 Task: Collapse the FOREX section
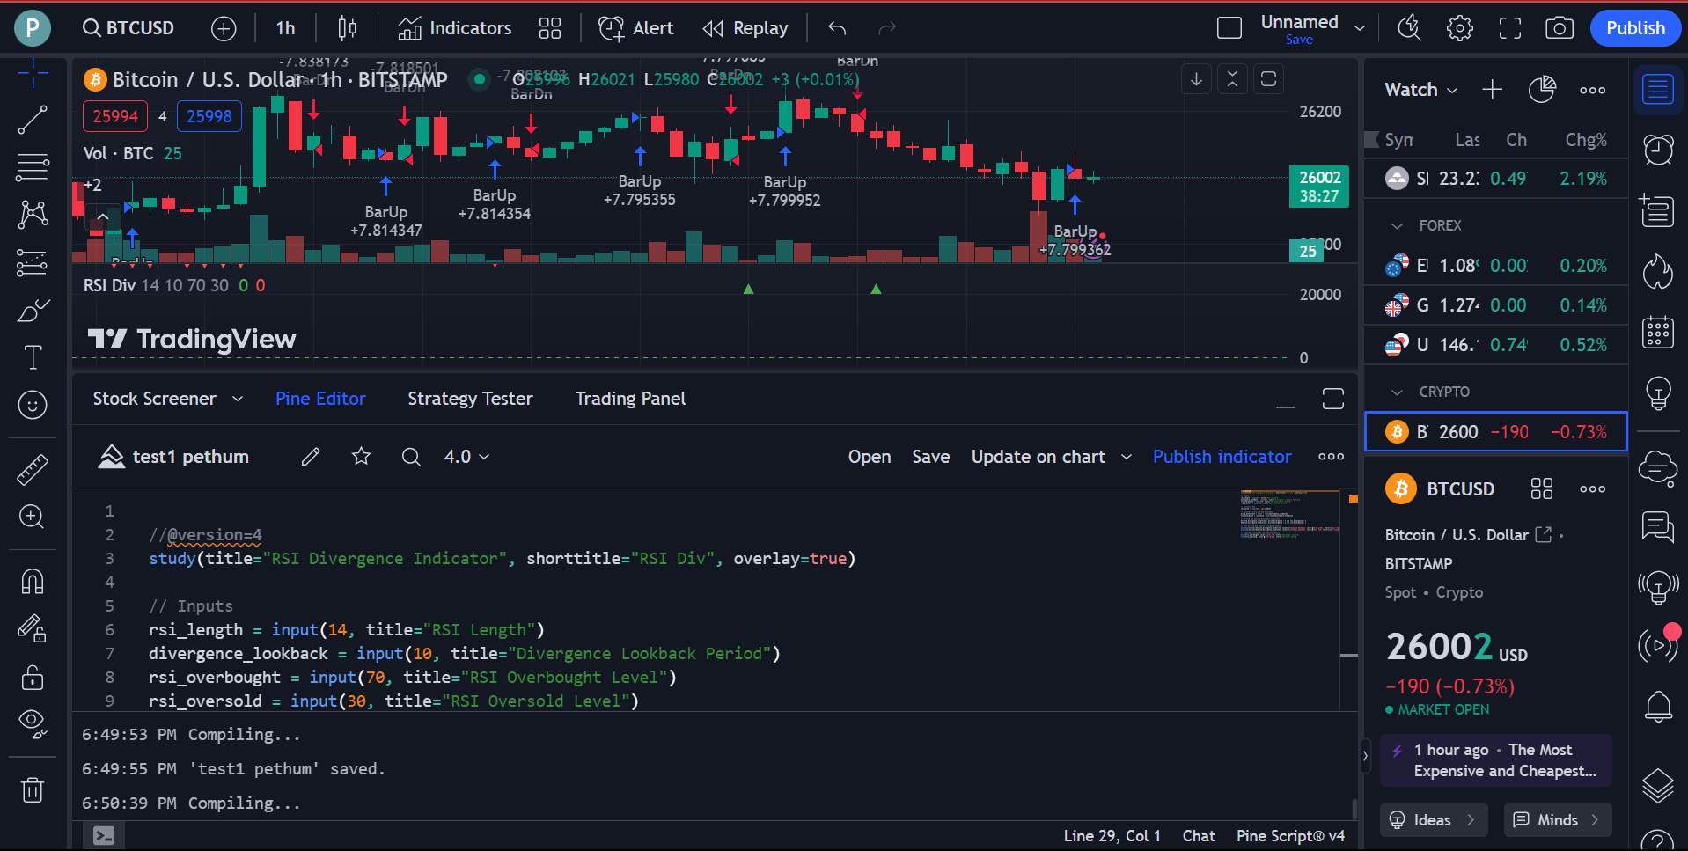tap(1397, 226)
